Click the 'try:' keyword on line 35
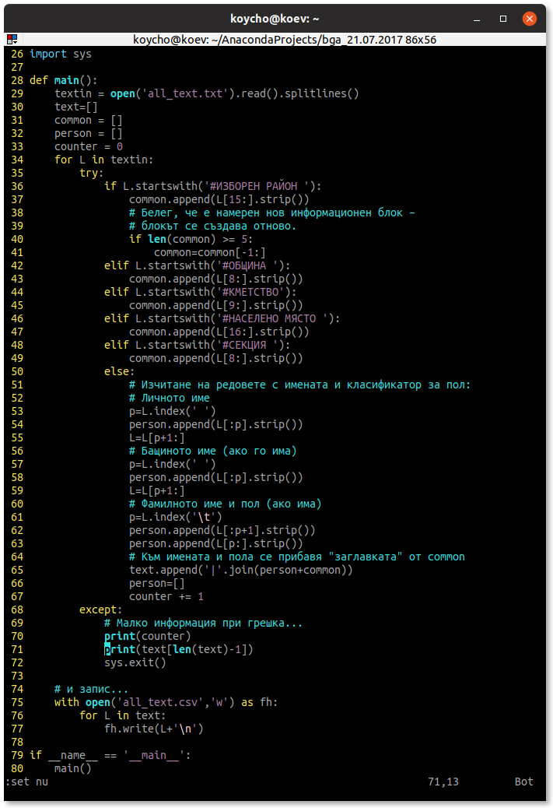This screenshot has height=808, width=553. (x=92, y=173)
